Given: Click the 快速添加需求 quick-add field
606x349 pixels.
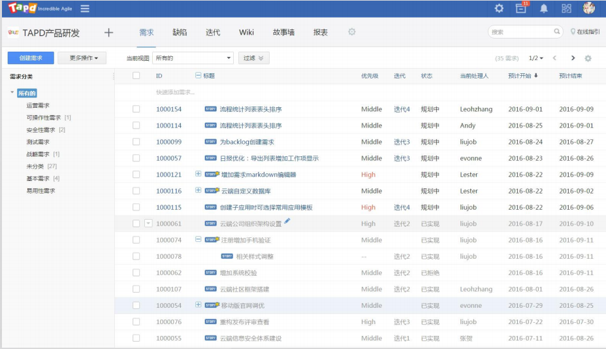Looking at the screenshot, I should tap(175, 92).
